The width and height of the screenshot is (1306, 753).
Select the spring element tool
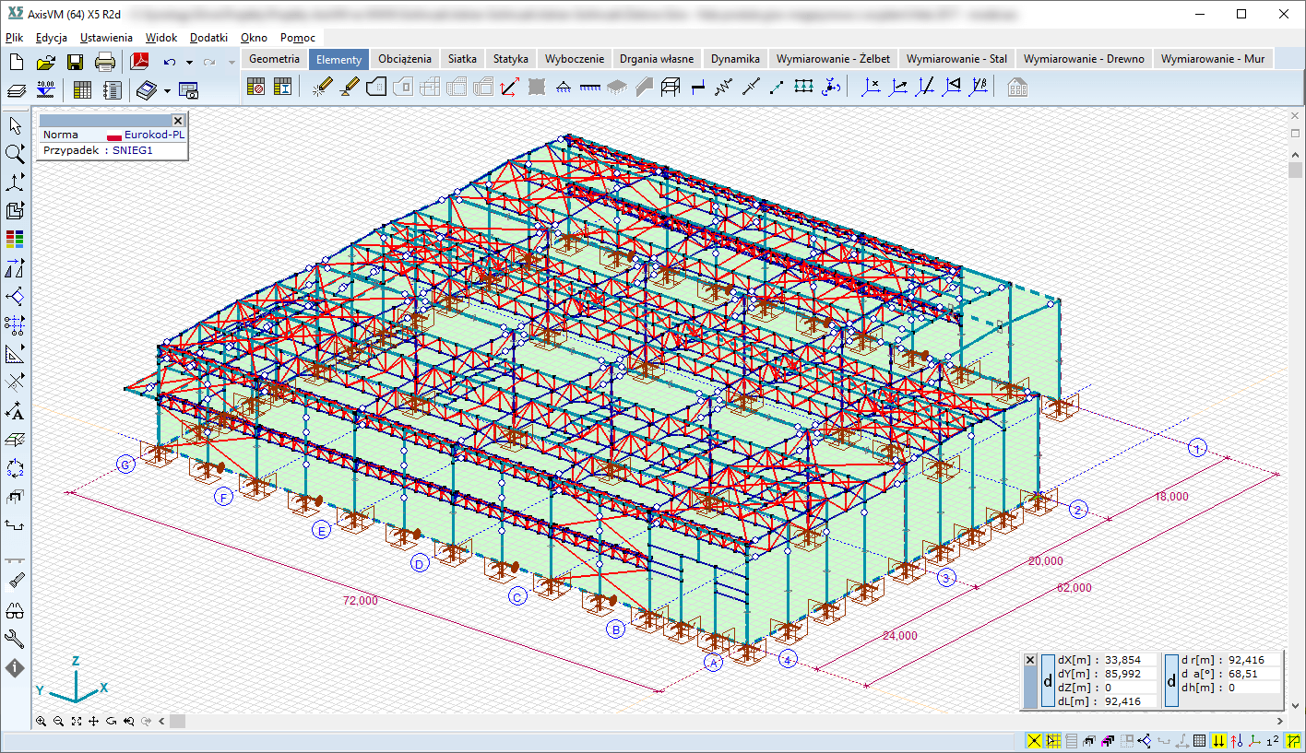(x=723, y=88)
